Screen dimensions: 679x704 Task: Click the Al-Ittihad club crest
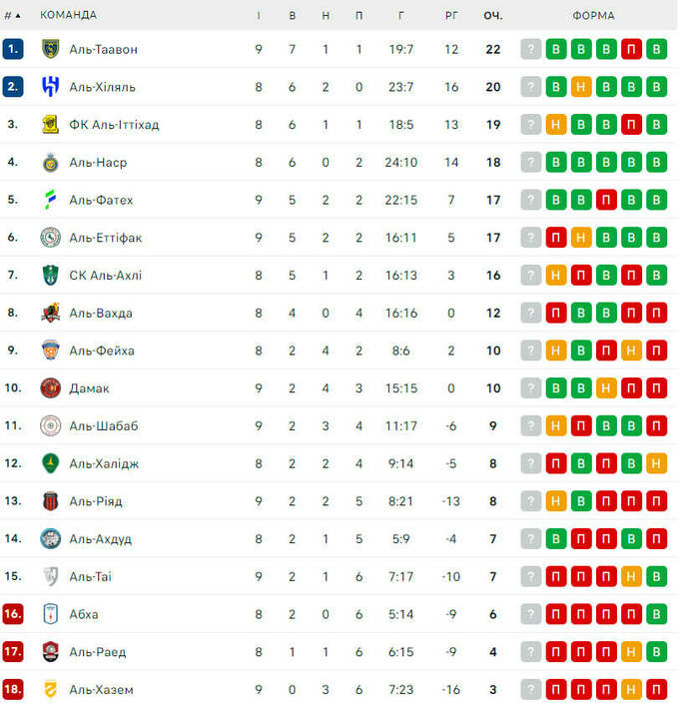(x=51, y=125)
